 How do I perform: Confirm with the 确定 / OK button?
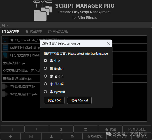54,100
